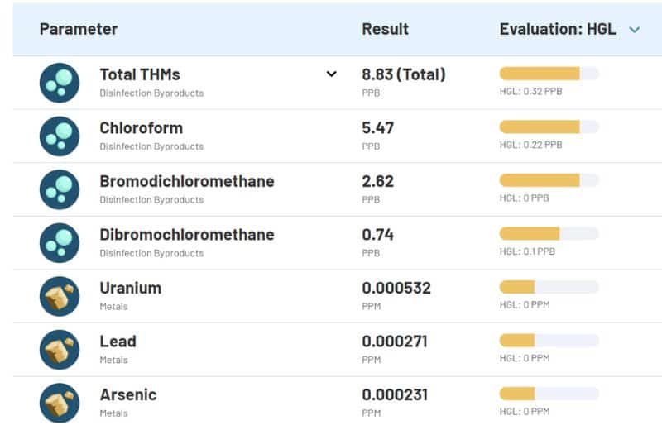Click the Result column header

point(385,29)
